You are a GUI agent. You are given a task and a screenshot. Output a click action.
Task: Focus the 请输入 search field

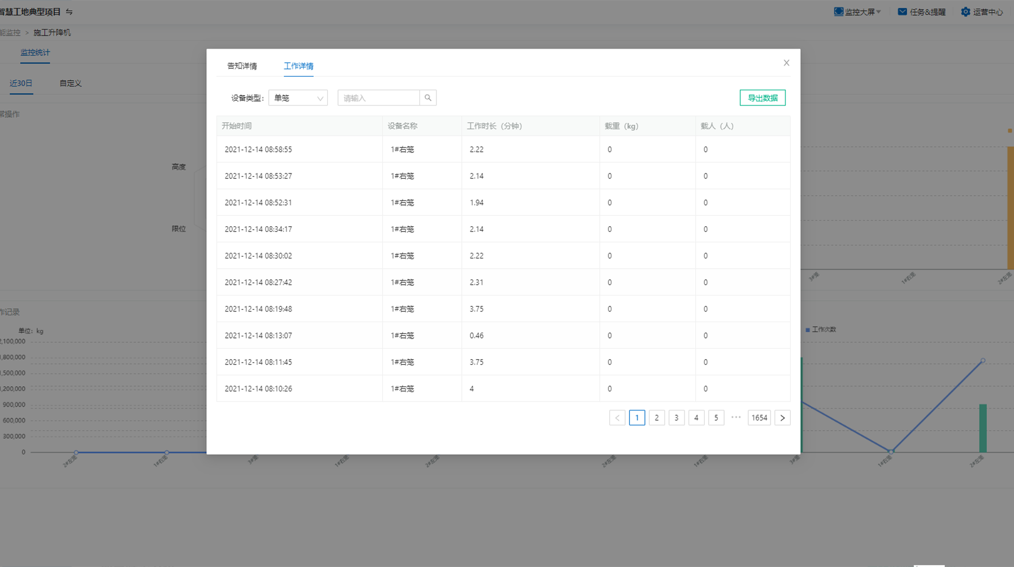click(x=379, y=98)
